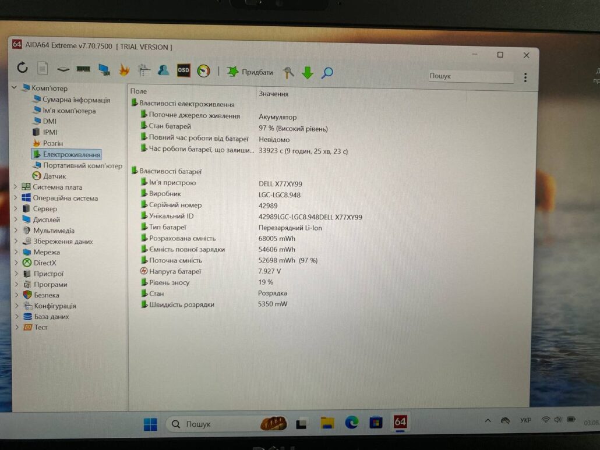Select База даних in the tree
Image resolution: width=600 pixels, height=450 pixels.
tap(51, 317)
